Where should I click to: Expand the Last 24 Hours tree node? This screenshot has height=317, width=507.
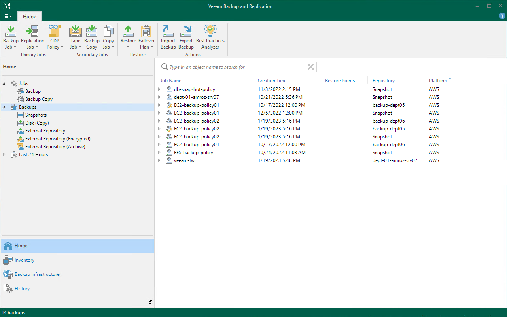(4, 155)
